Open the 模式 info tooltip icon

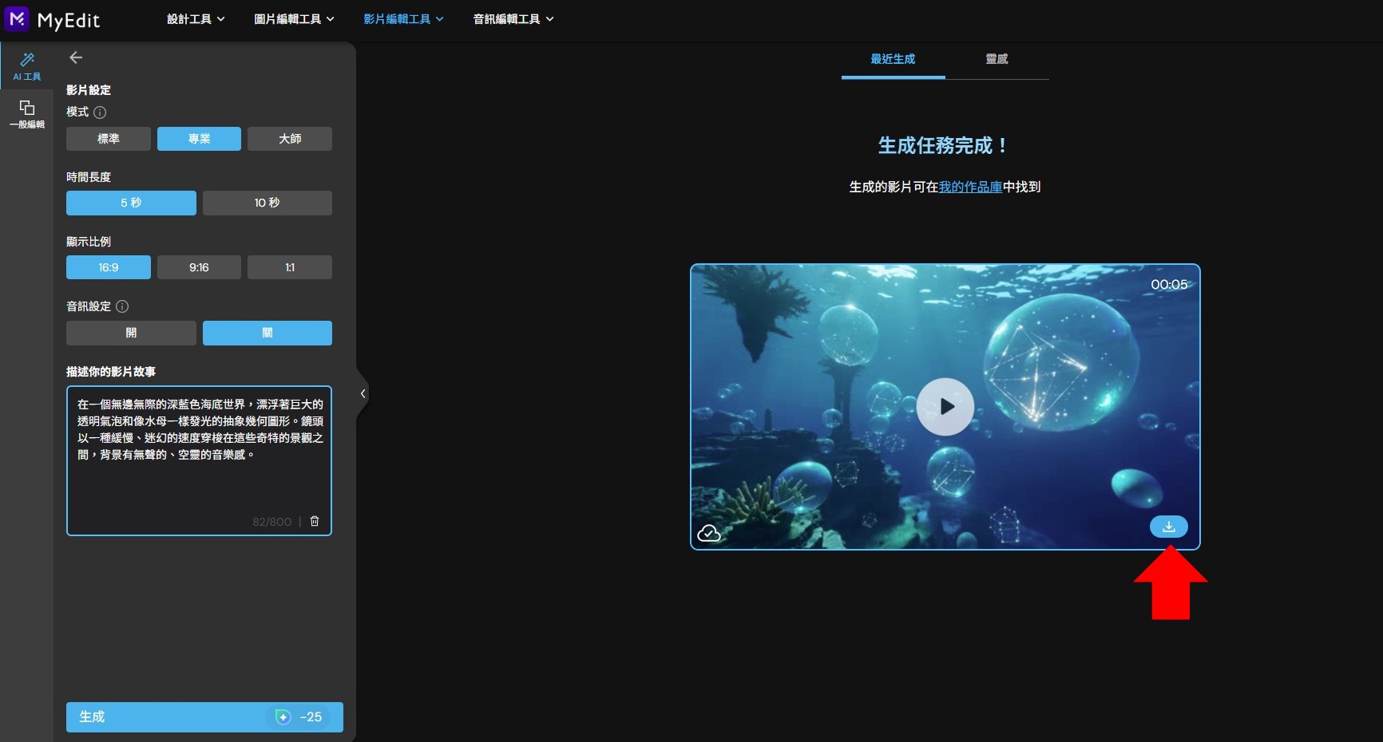click(x=99, y=112)
